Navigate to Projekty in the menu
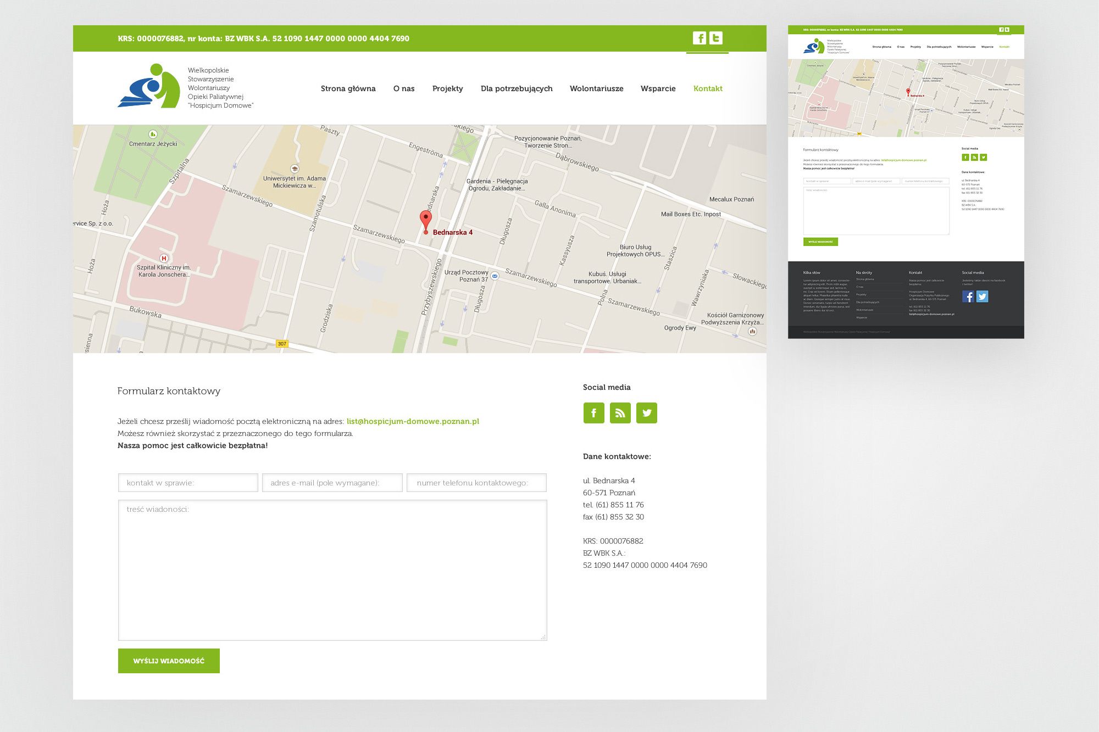 click(x=447, y=88)
